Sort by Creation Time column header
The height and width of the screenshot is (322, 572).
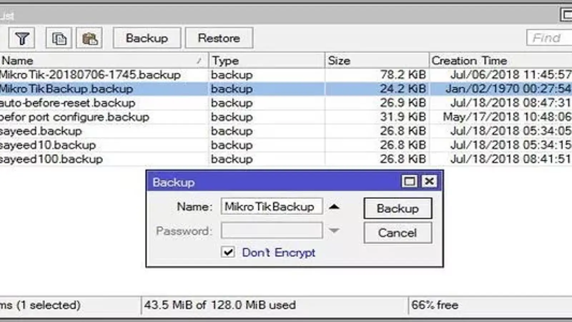pos(500,61)
